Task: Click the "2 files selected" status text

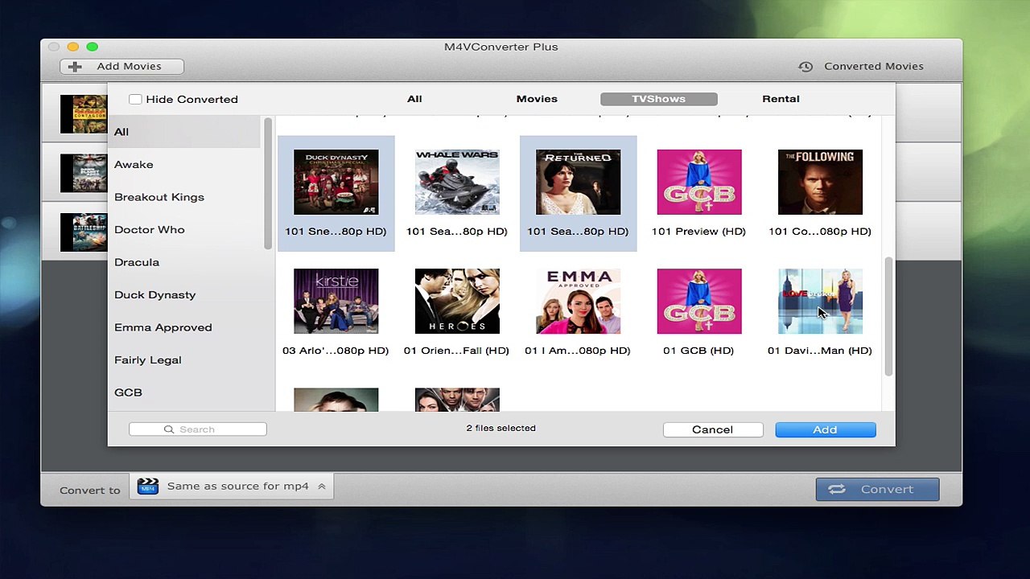Action: tap(501, 428)
